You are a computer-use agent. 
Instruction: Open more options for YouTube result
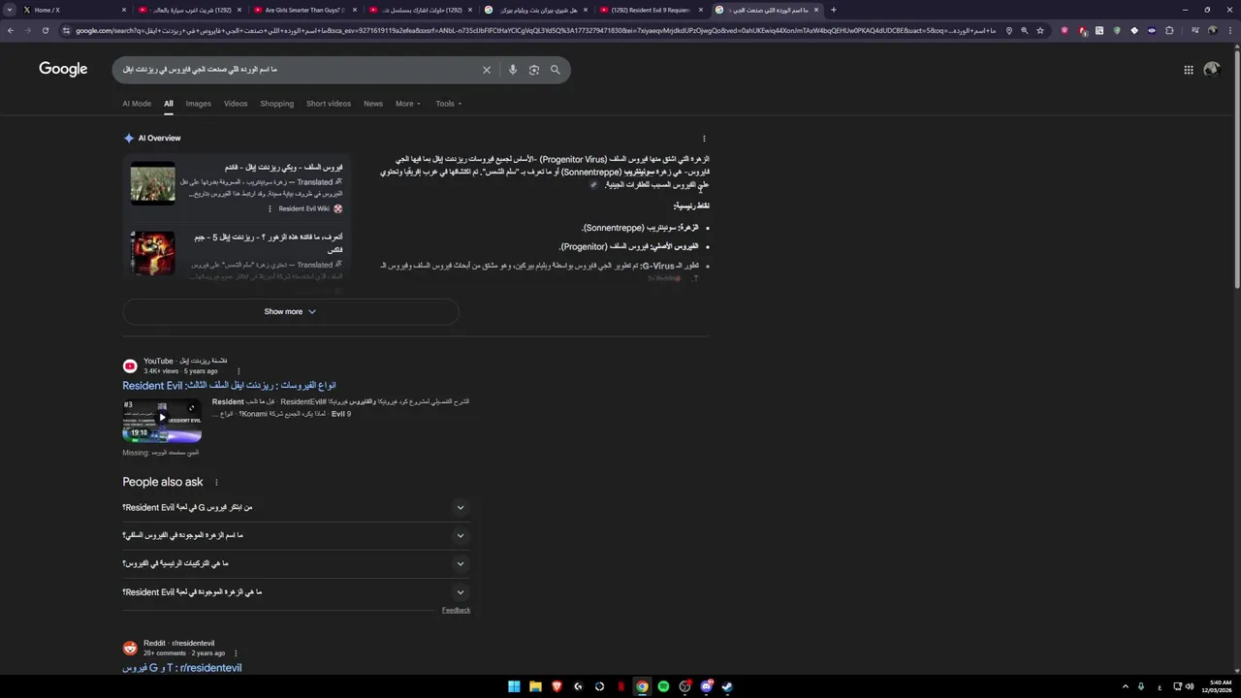[239, 371]
